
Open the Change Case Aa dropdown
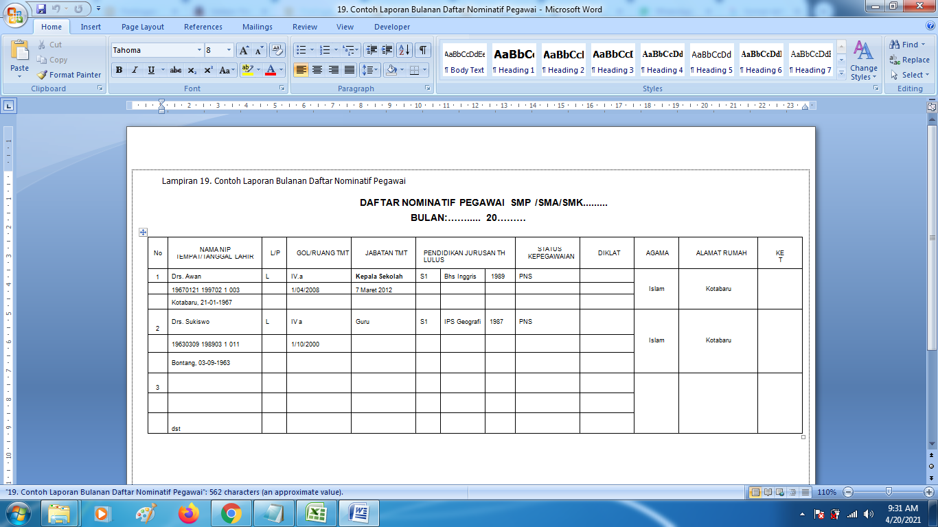point(227,70)
